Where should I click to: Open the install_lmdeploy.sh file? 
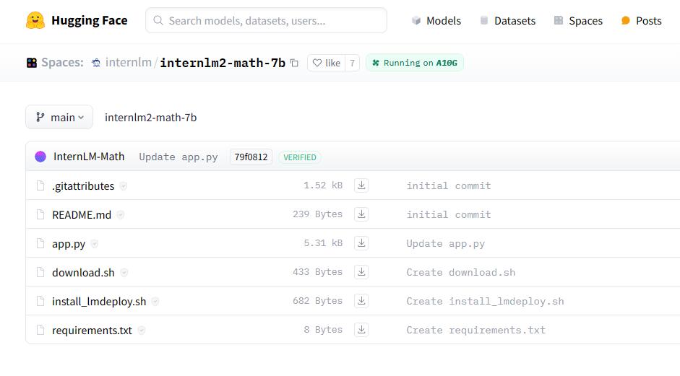click(99, 302)
